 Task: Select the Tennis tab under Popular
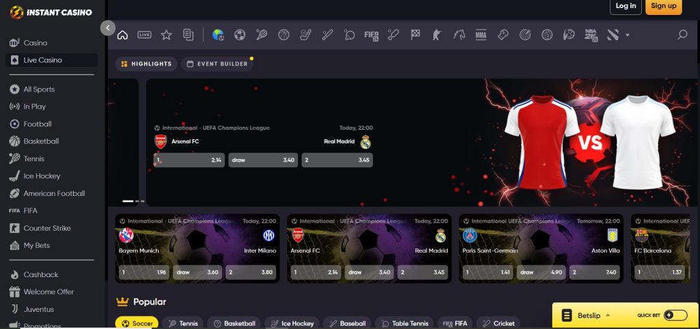click(x=183, y=323)
